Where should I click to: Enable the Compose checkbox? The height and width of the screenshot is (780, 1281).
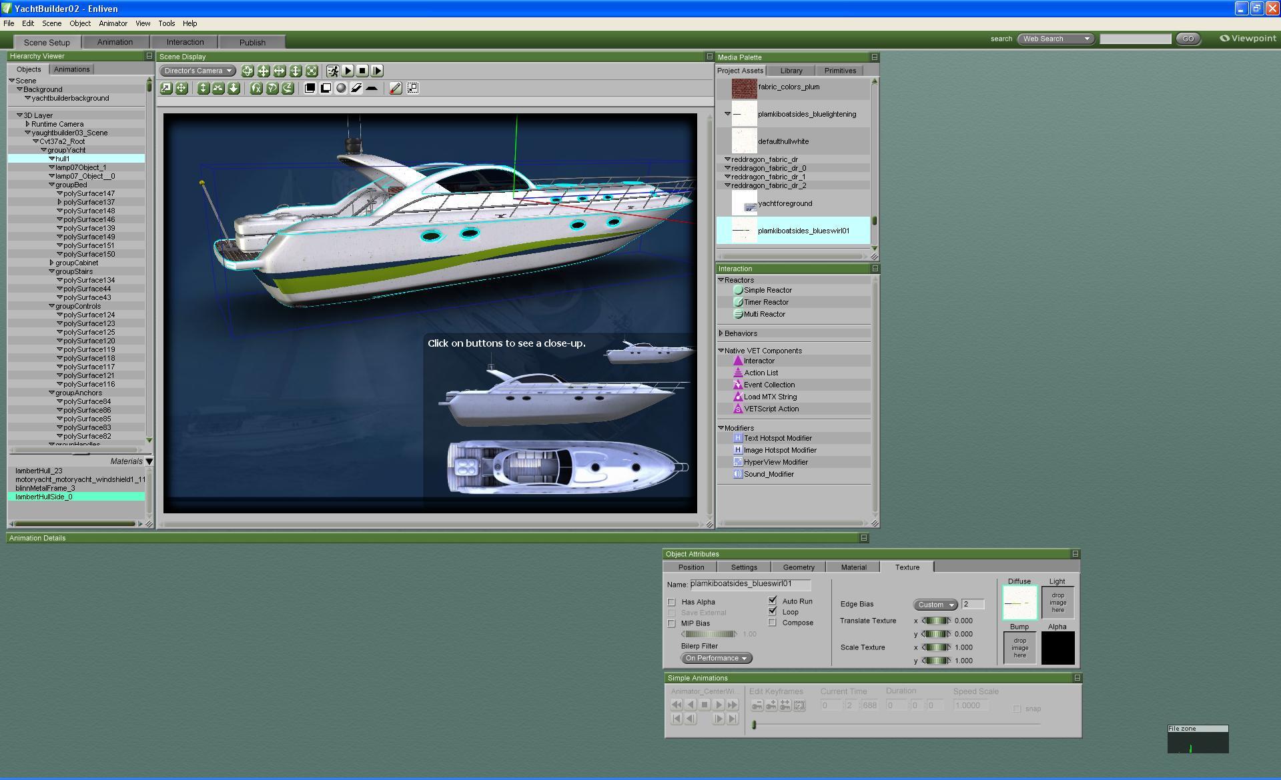[773, 623]
